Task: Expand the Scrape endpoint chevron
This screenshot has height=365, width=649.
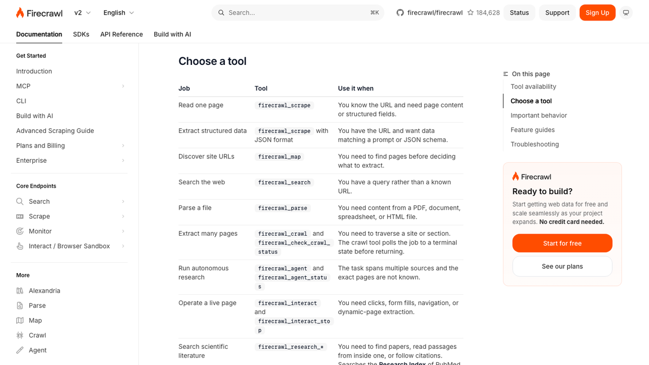Action: tap(123, 216)
